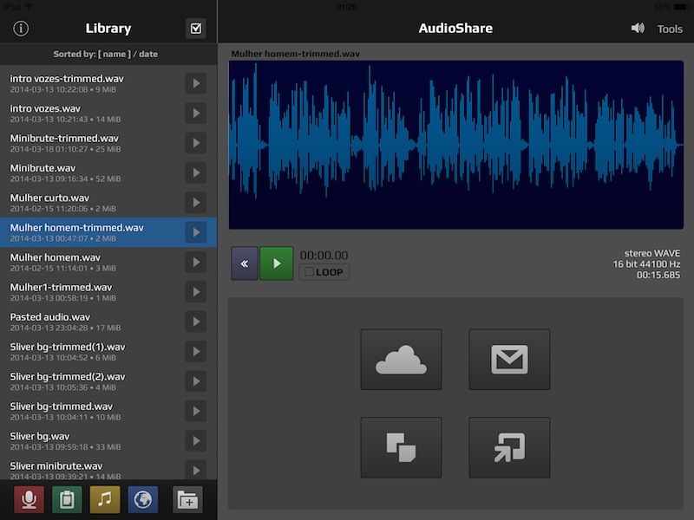The width and height of the screenshot is (694, 520).
Task: Click the waveform display
Action: (456, 145)
